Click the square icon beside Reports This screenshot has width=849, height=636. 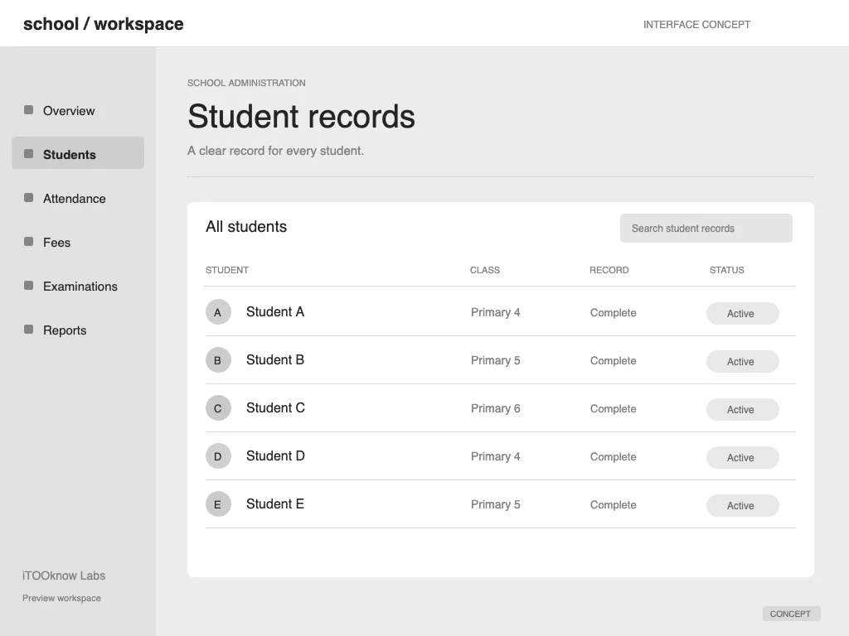[29, 329]
